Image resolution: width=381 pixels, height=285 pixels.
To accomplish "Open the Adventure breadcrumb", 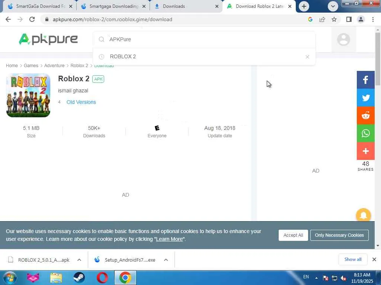I will (54, 66).
